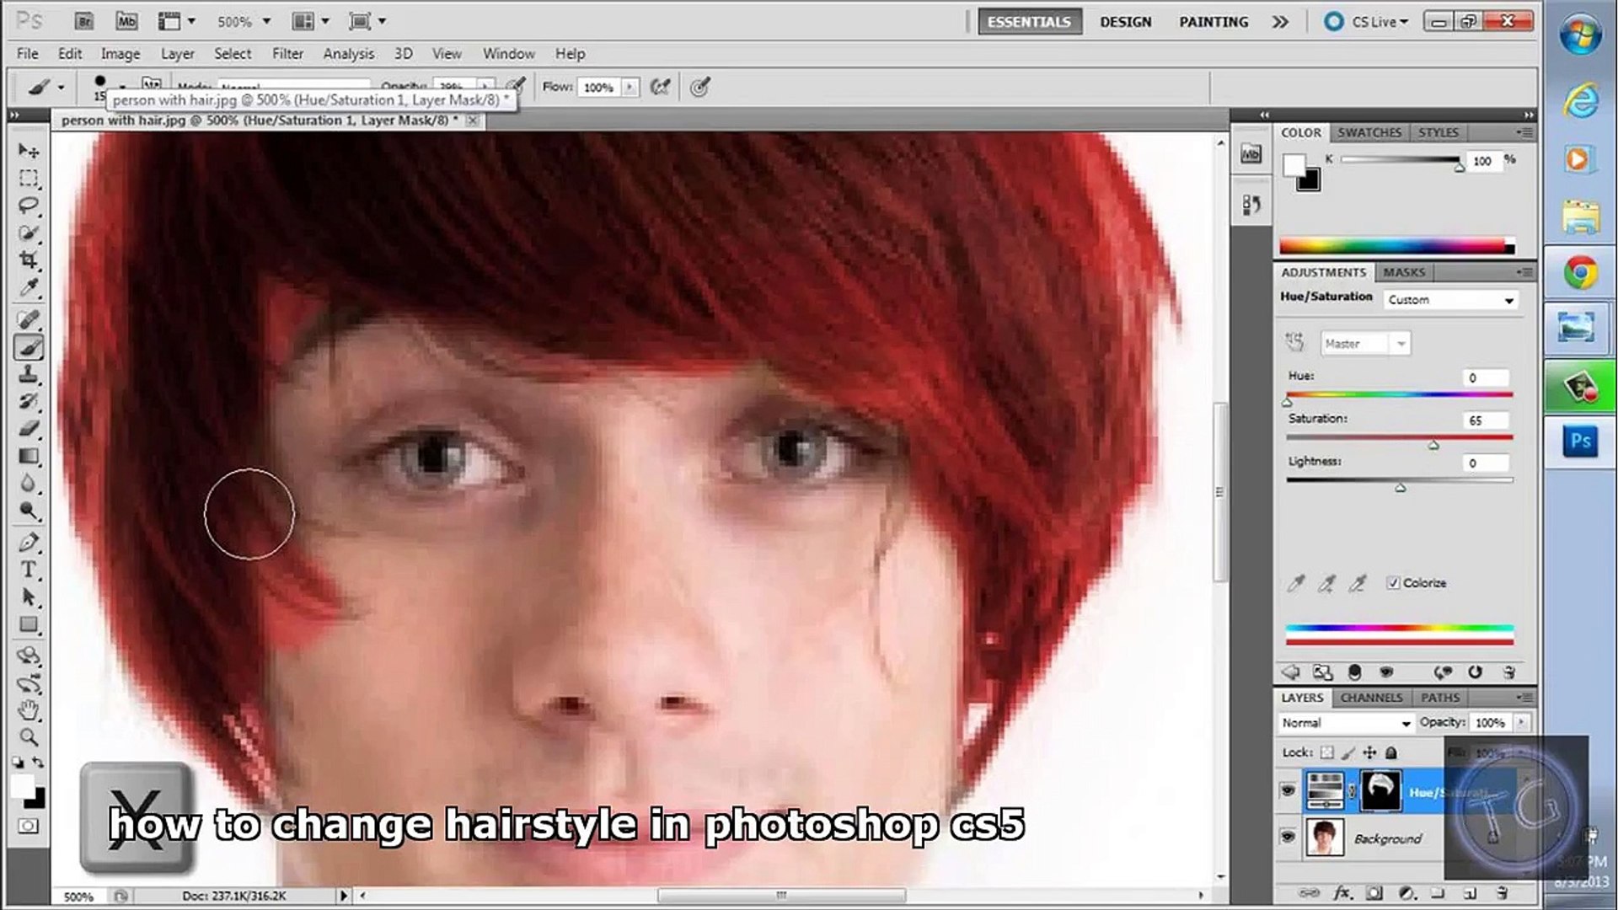Open the layer blend mode Normal dropdown
1618x910 pixels.
pyautogui.click(x=1345, y=723)
